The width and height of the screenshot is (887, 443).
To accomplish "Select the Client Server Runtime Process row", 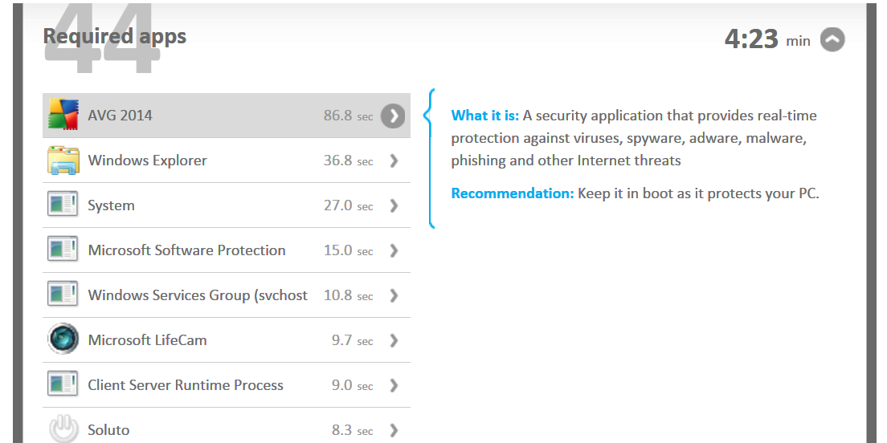I will [227, 385].
